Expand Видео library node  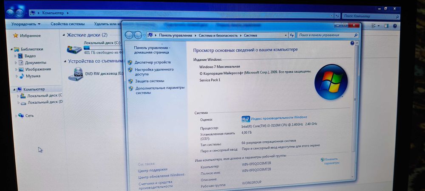[16, 56]
